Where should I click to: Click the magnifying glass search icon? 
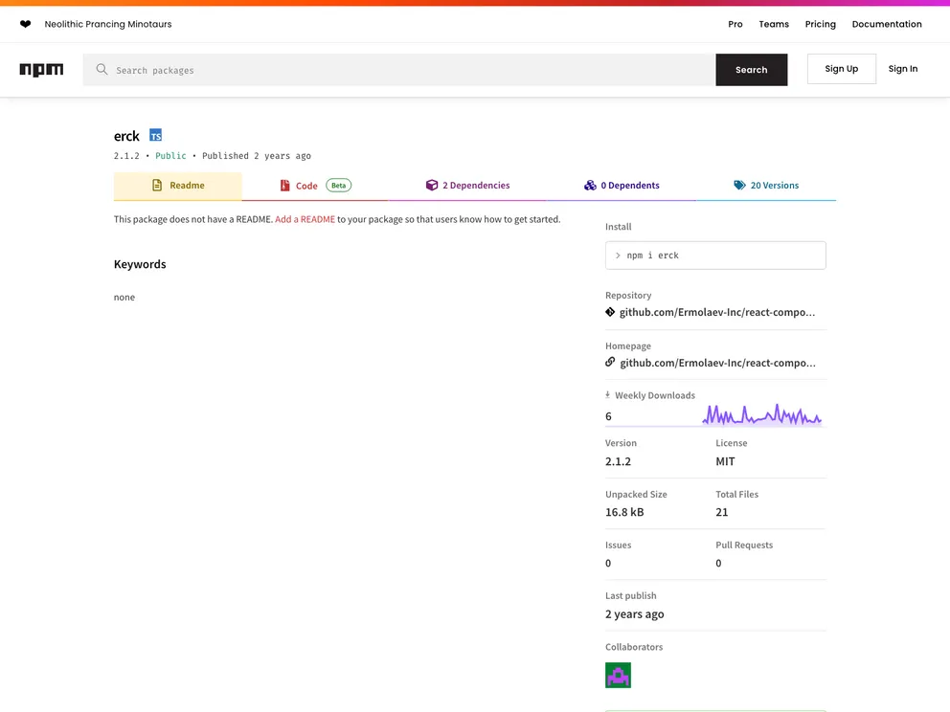pos(102,70)
